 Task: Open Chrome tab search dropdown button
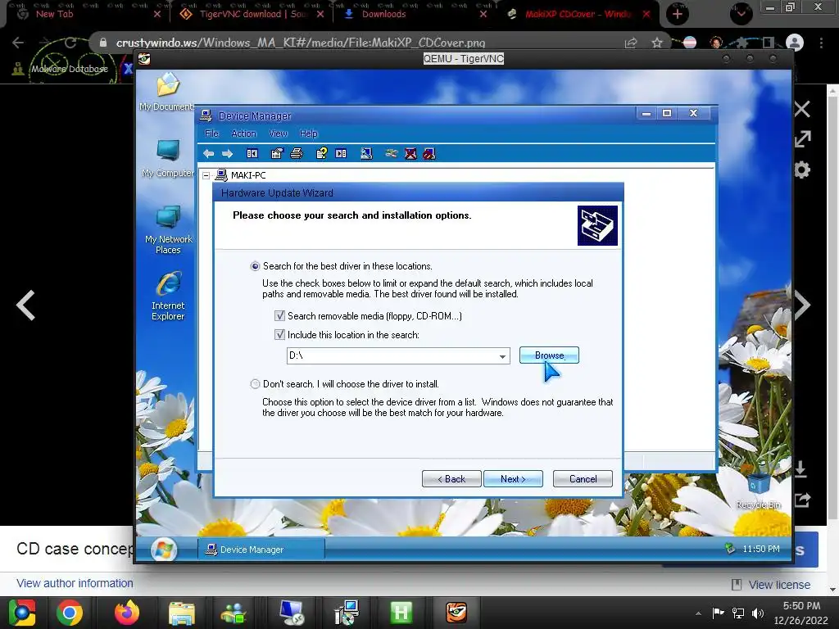pyautogui.click(x=741, y=14)
